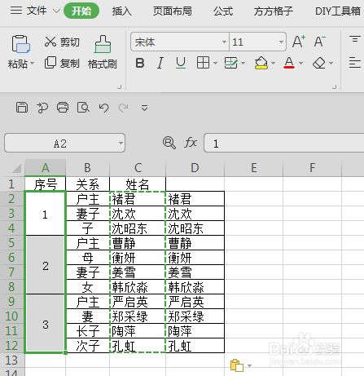The width and height of the screenshot is (364, 376).
Task: Click the Save icon in quick toolbar
Action: [x=22, y=107]
